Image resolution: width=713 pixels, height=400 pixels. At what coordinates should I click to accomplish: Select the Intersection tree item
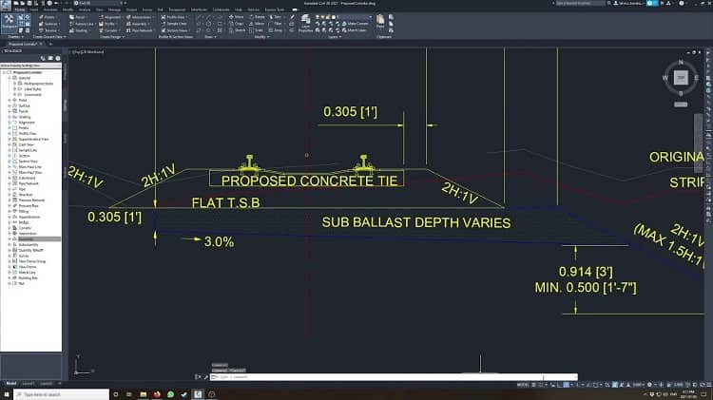click(28, 233)
